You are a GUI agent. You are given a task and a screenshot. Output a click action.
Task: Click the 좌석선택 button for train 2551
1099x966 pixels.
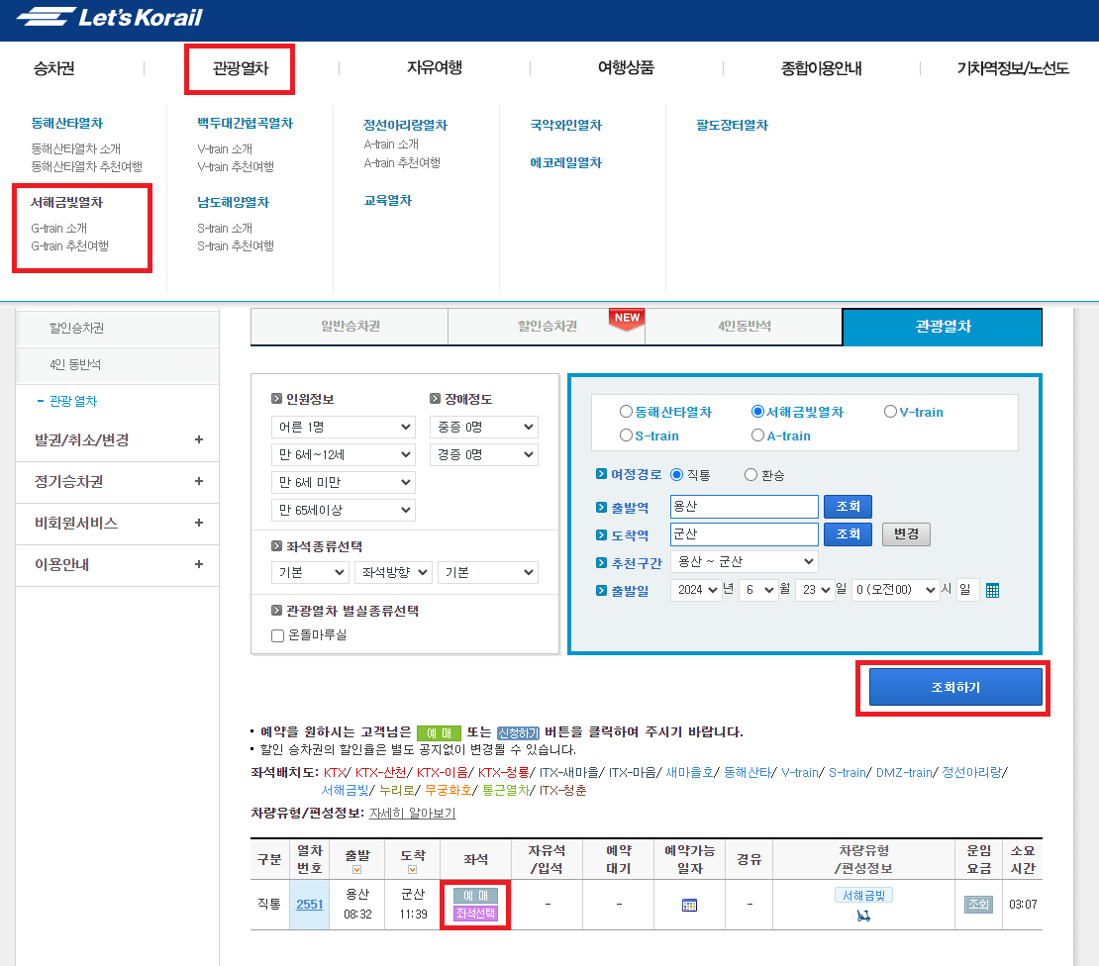click(x=475, y=914)
